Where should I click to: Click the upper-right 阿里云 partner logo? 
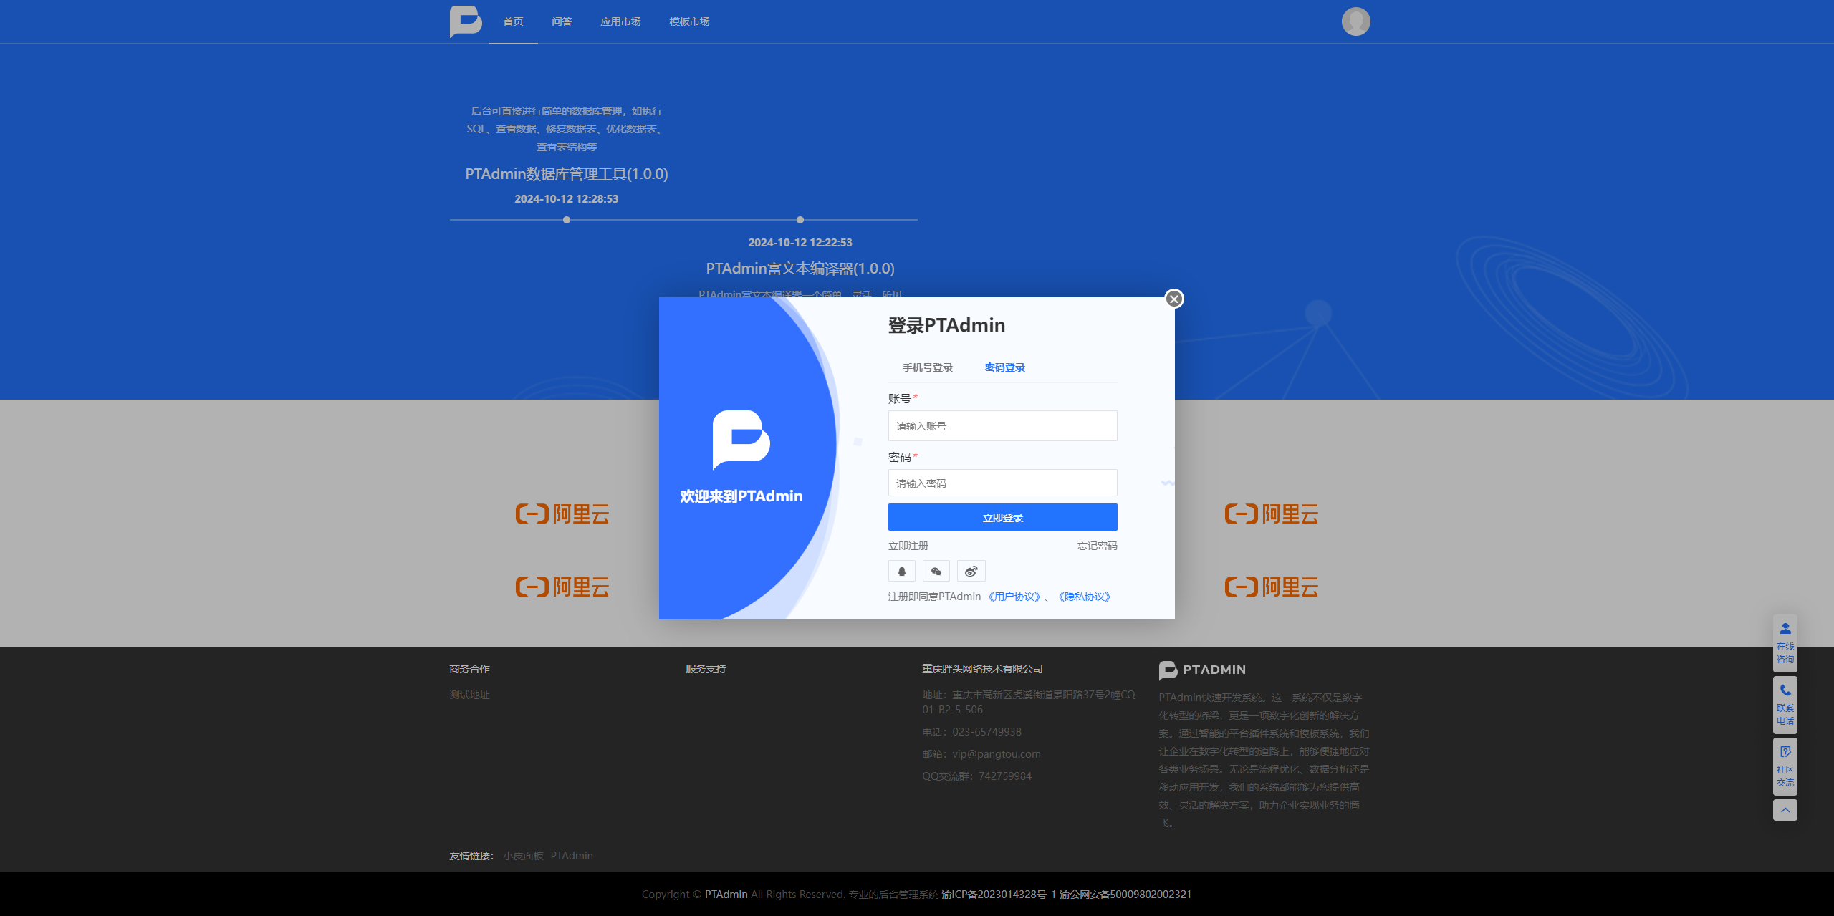click(1272, 514)
